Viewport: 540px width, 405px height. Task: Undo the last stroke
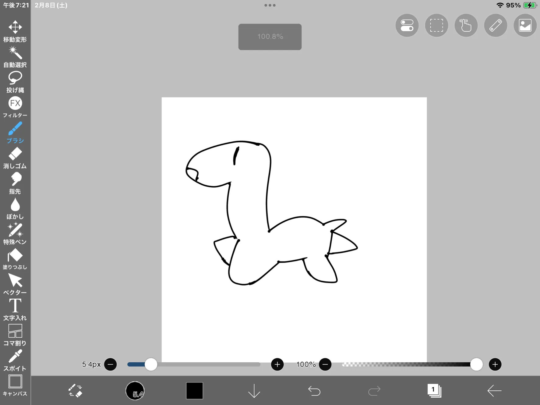[314, 391]
